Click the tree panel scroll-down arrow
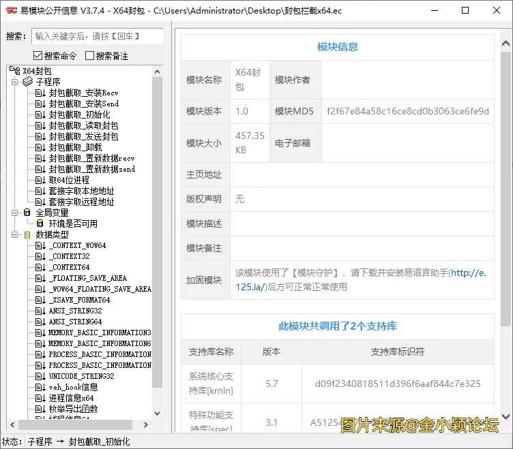 coord(157,414)
